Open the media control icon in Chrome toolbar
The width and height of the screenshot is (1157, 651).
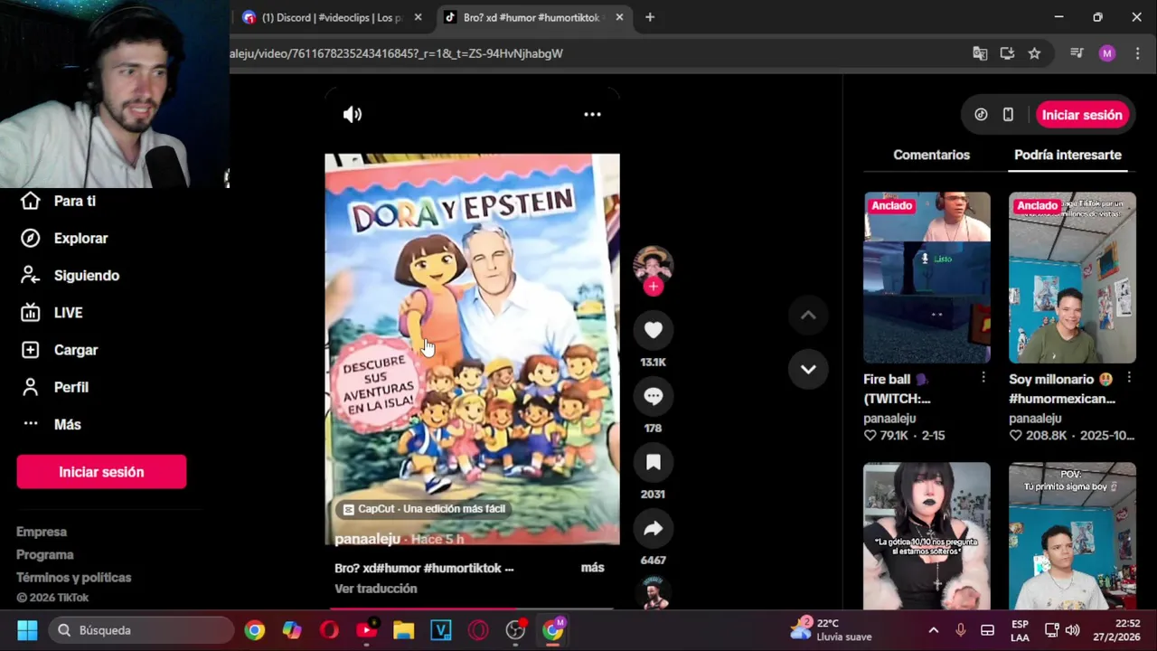(x=1077, y=53)
